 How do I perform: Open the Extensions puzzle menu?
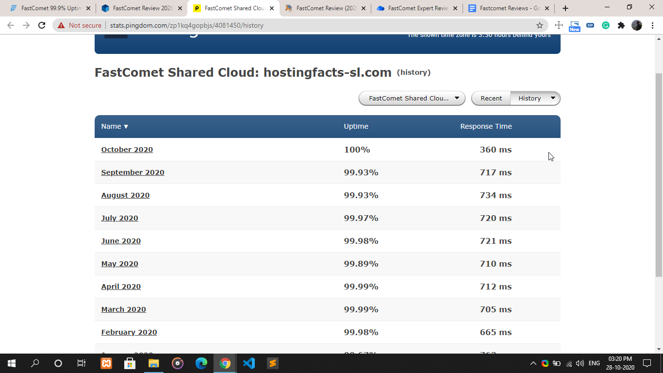point(621,25)
